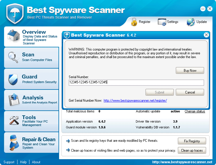Visit www.bestspywarescanner.net footer link

click(182, 162)
